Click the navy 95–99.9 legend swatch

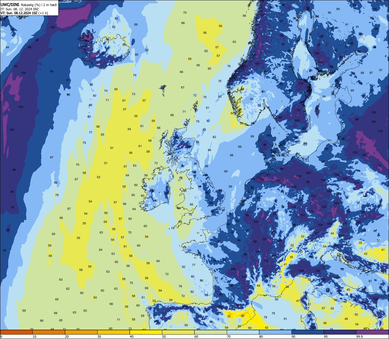coord(340,332)
